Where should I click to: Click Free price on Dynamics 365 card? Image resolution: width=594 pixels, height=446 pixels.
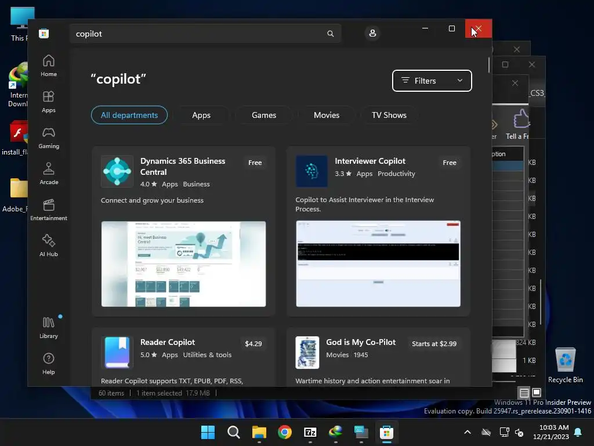click(x=255, y=163)
